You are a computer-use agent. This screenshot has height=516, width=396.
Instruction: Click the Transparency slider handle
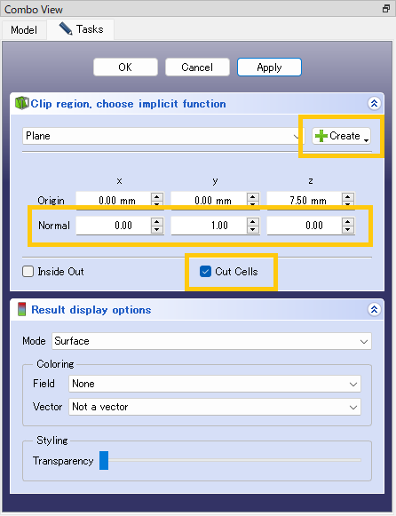[x=104, y=460]
